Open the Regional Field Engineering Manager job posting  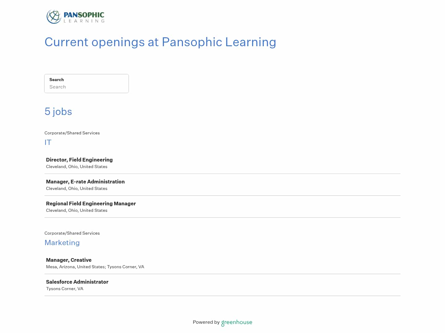91,203
